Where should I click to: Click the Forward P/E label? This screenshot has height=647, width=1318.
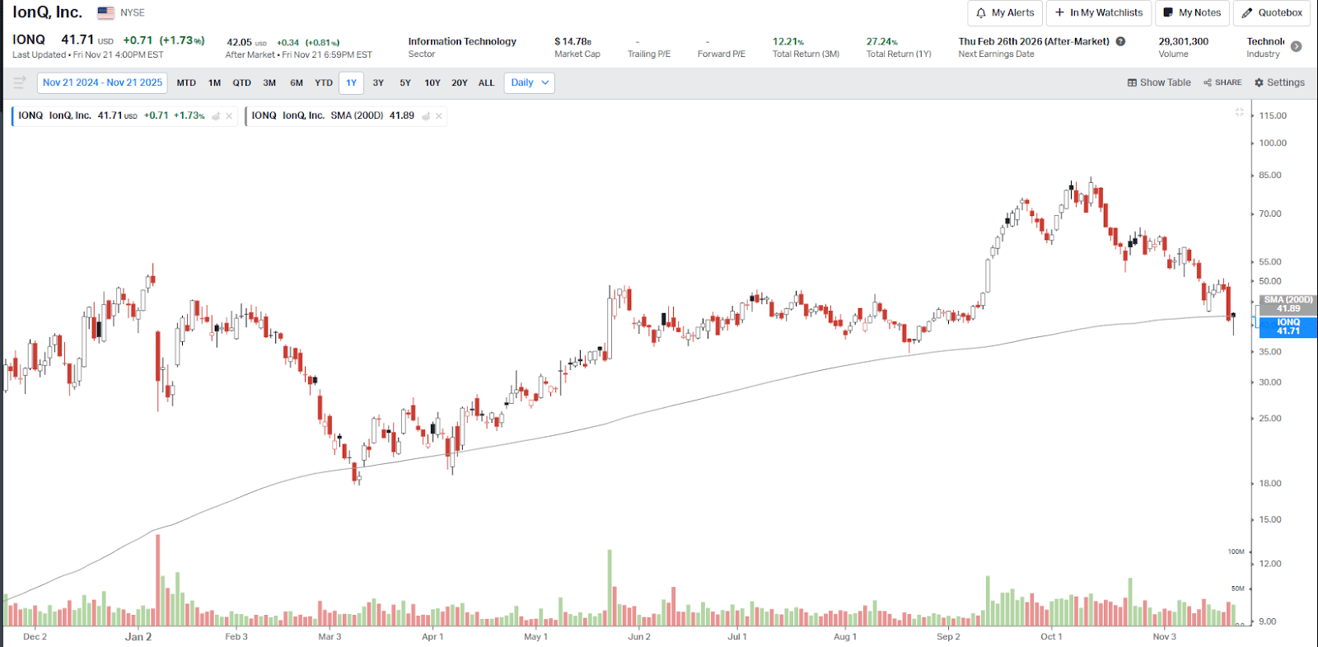pyautogui.click(x=722, y=54)
